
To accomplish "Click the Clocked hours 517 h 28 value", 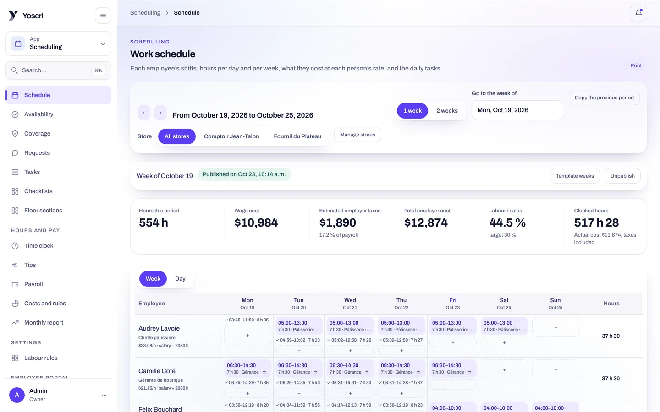I will pos(596,223).
